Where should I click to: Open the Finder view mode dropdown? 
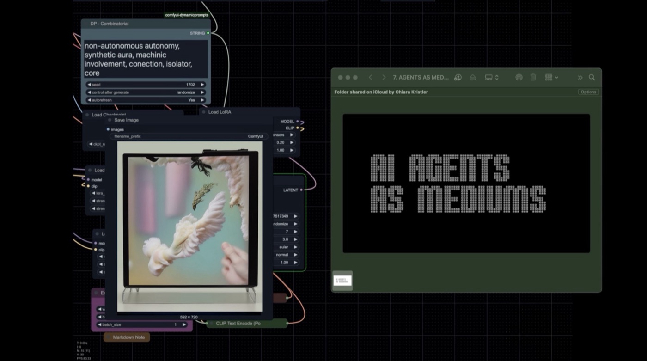click(492, 78)
